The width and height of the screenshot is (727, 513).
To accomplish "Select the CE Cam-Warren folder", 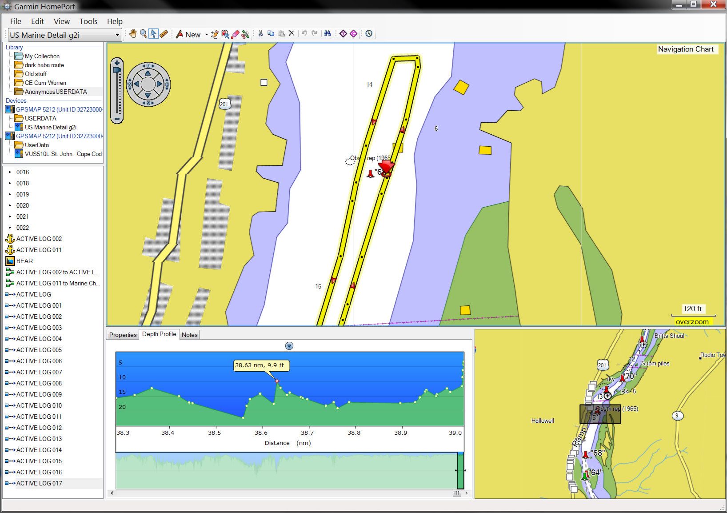I will [x=45, y=83].
